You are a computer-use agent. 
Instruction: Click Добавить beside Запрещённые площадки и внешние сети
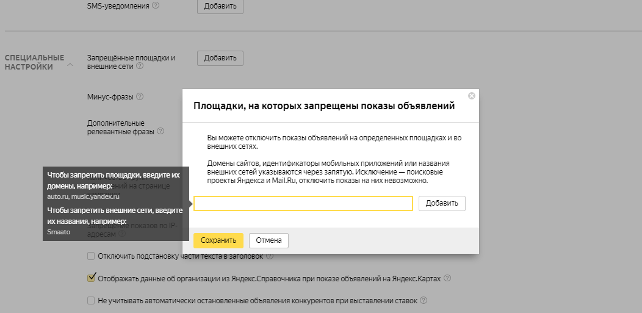point(220,58)
